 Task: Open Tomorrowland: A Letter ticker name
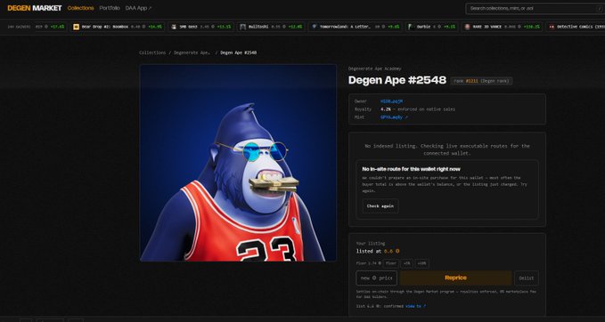[345, 27]
